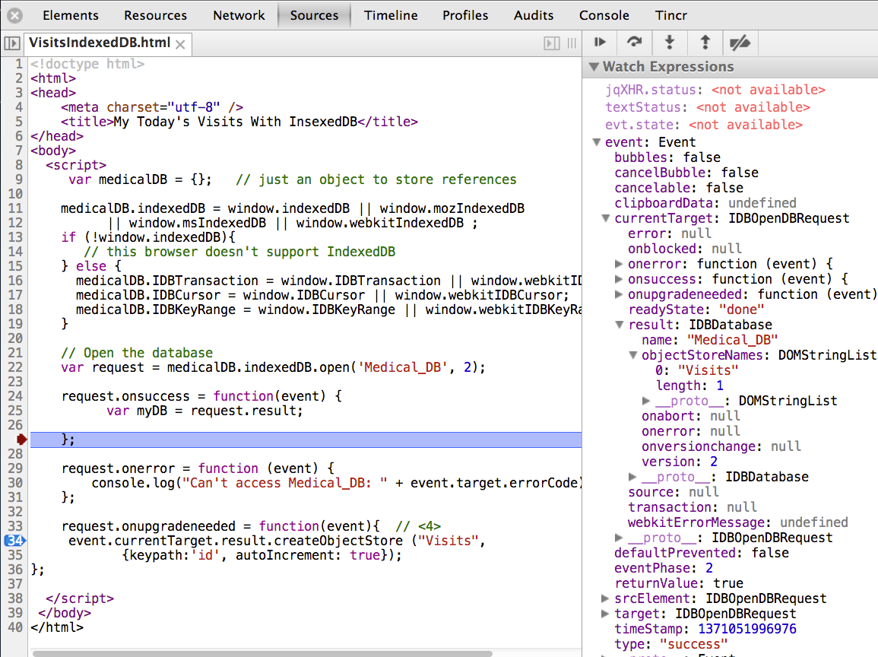Remove the breakpoint marker at line 27
Image resolution: width=878 pixels, height=657 pixels.
click(x=21, y=439)
